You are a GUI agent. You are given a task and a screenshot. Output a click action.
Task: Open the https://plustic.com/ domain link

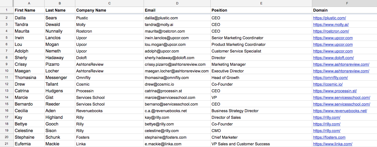click(x=329, y=18)
